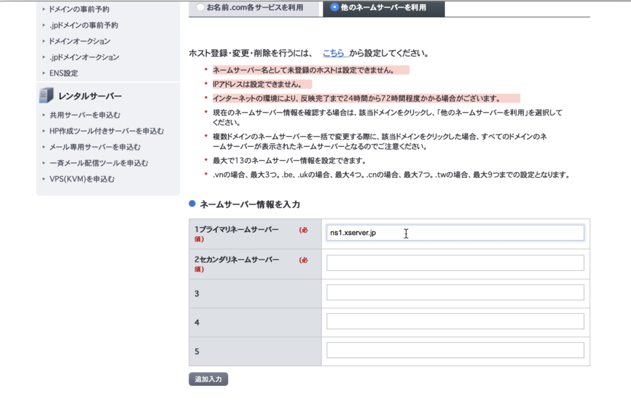Select the 他のネームサーバーを利用 radio button

tap(335, 7)
